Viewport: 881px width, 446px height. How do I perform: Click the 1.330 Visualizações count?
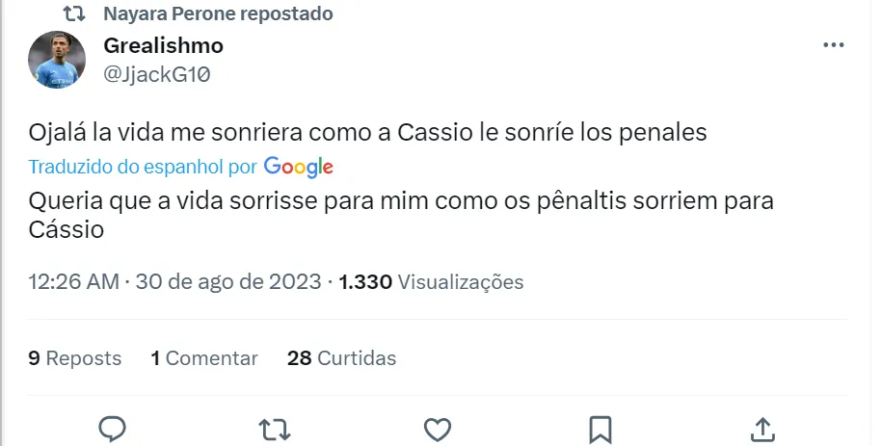point(431,282)
